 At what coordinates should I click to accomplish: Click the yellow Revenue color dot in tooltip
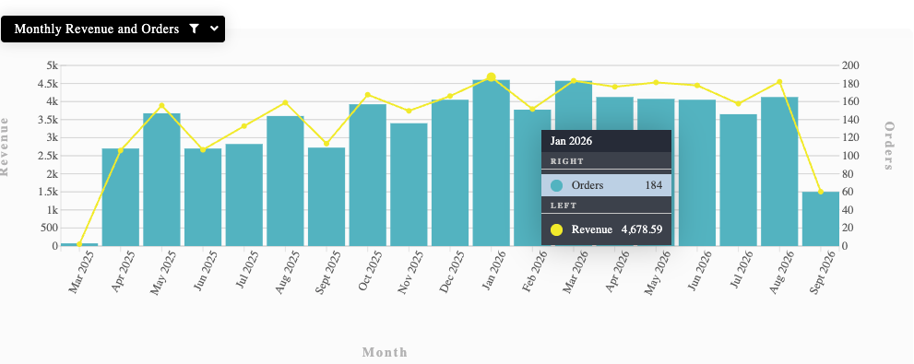pos(557,229)
